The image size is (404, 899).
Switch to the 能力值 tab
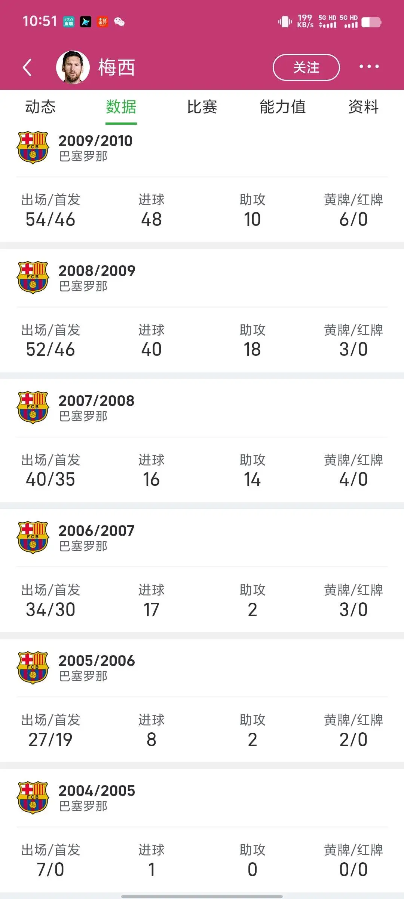pos(283,107)
